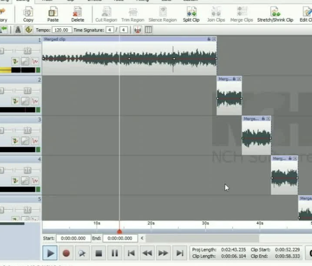312x266 pixels.
Task: Open track 2 automation envelope icon
Action: click(x=35, y=101)
